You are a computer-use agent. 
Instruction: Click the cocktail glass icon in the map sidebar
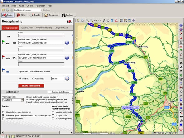(x=181, y=83)
